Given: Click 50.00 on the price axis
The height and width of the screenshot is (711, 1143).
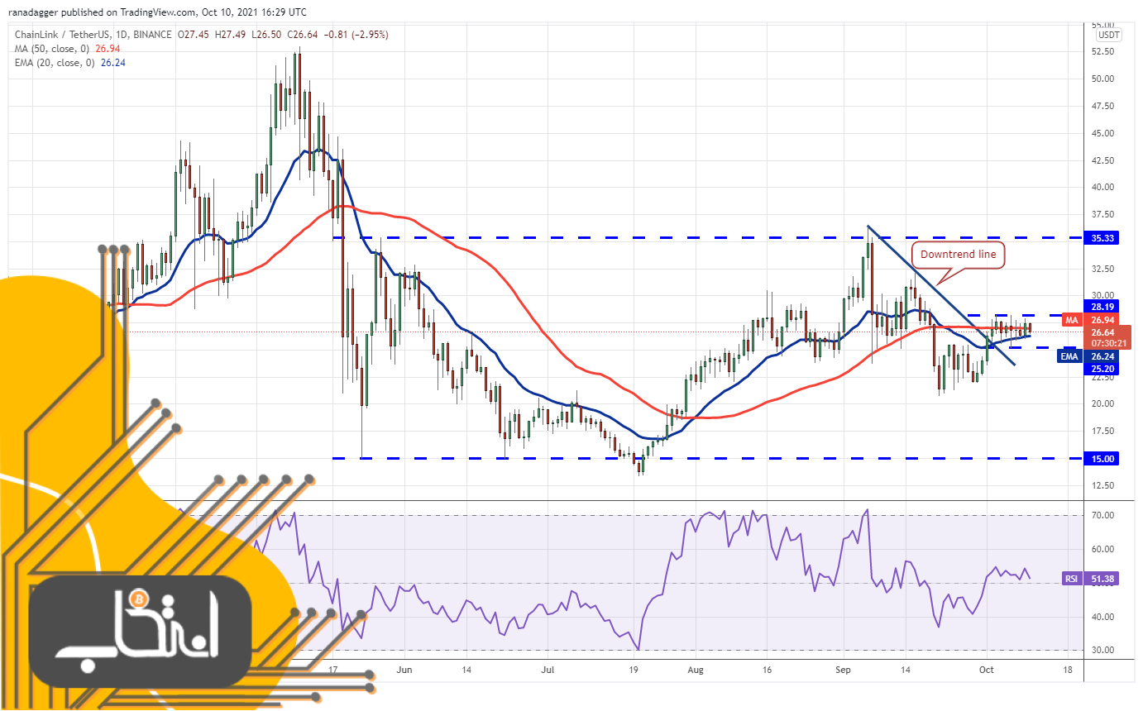Looking at the screenshot, I should click(x=1103, y=79).
